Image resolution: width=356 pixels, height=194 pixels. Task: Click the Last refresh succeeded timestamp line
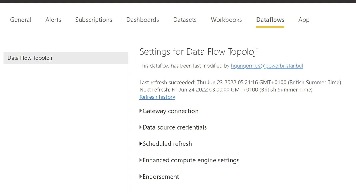point(240,83)
